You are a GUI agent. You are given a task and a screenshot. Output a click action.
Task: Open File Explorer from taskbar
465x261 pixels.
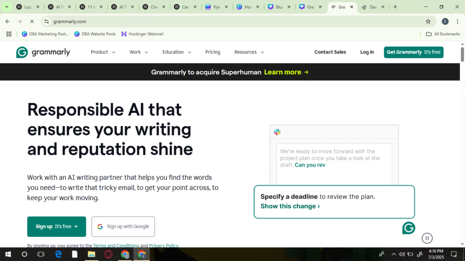tap(91, 254)
